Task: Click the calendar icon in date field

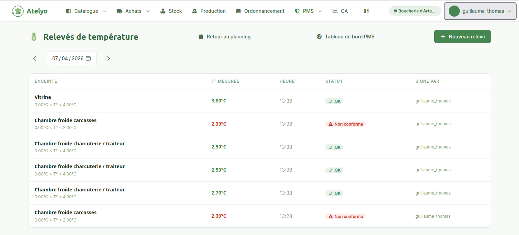Action: point(88,58)
